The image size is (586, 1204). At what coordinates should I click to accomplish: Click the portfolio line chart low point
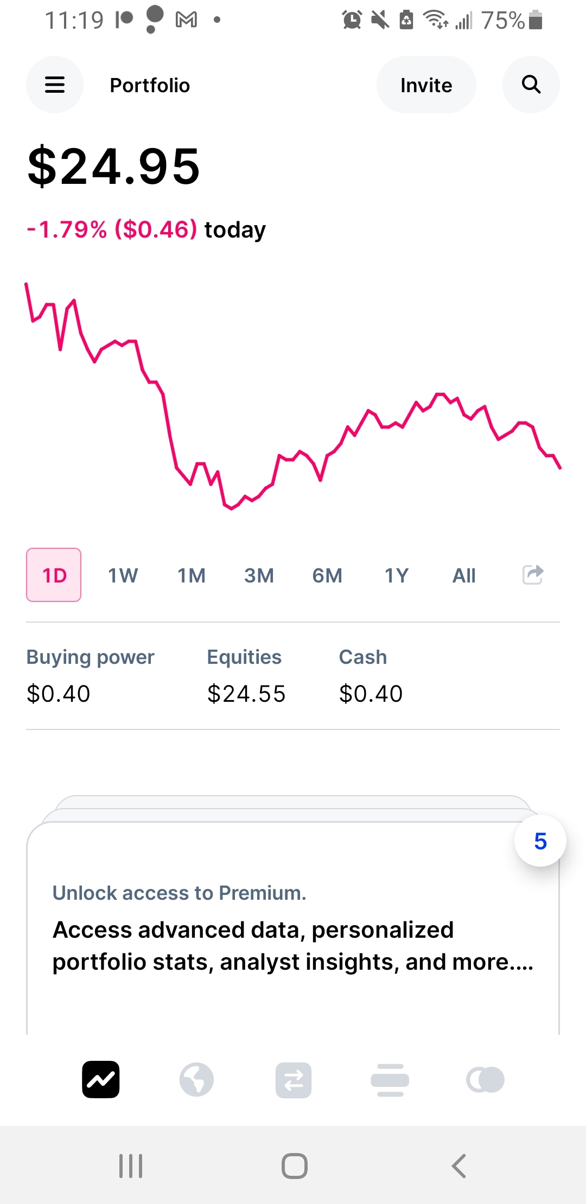tap(232, 508)
